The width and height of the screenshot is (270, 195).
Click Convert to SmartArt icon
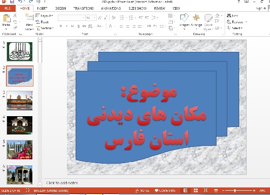pyautogui.click(x=171, y=28)
